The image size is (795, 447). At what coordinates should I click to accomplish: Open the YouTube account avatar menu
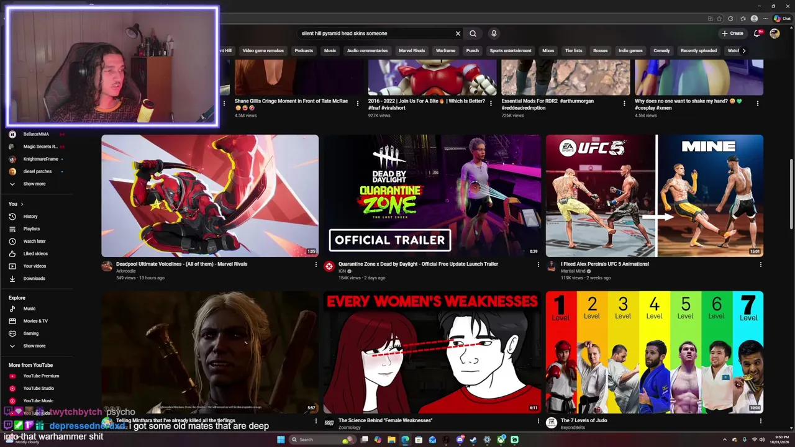775,34
